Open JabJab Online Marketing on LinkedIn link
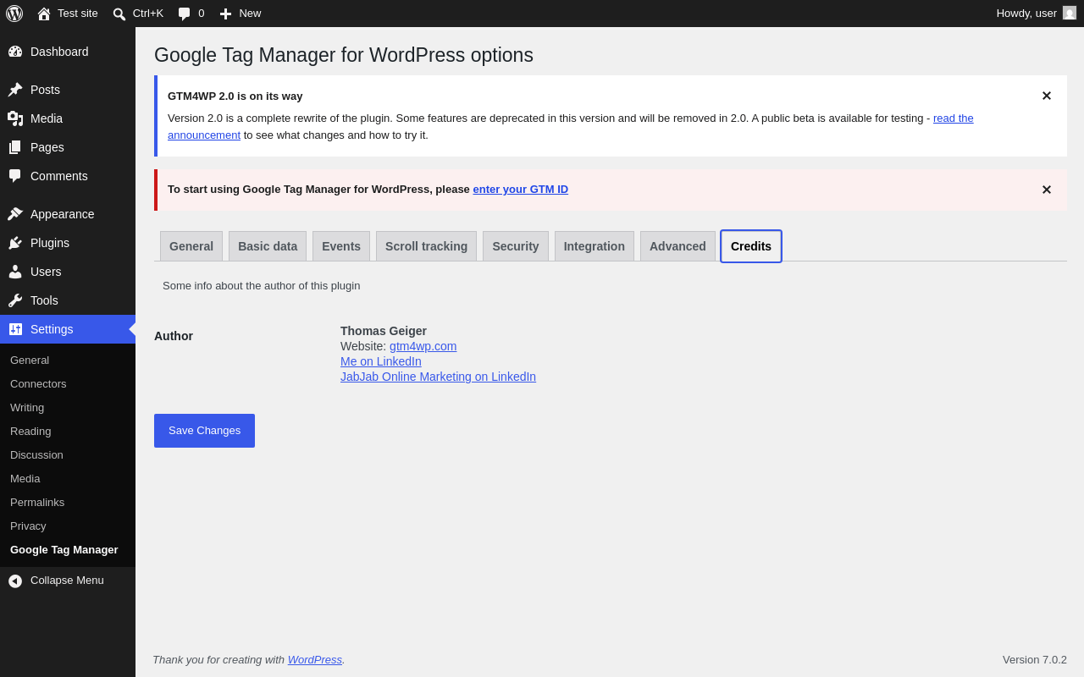The image size is (1084, 677). [438, 377]
